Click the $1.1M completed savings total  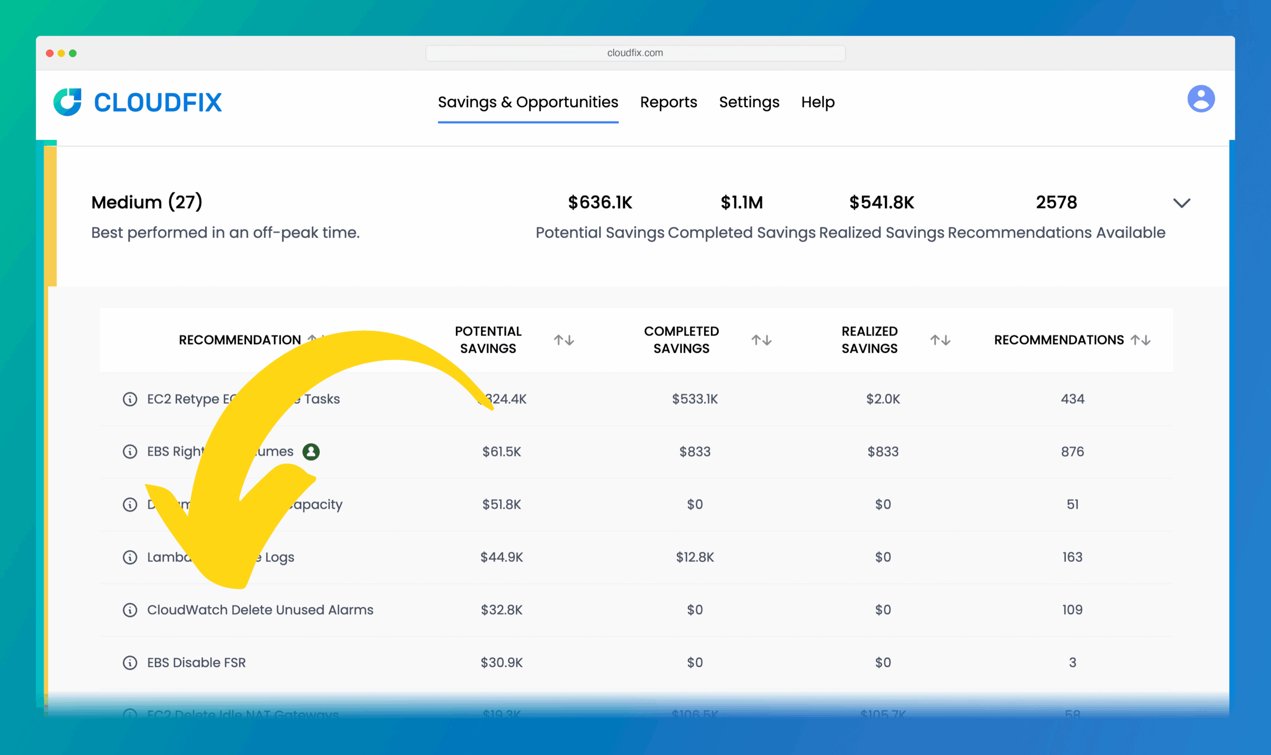pos(741,202)
